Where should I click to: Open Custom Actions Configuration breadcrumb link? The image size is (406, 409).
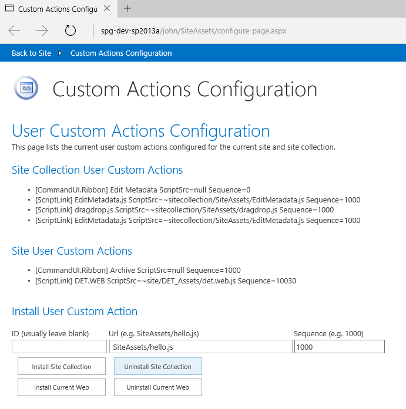point(121,53)
